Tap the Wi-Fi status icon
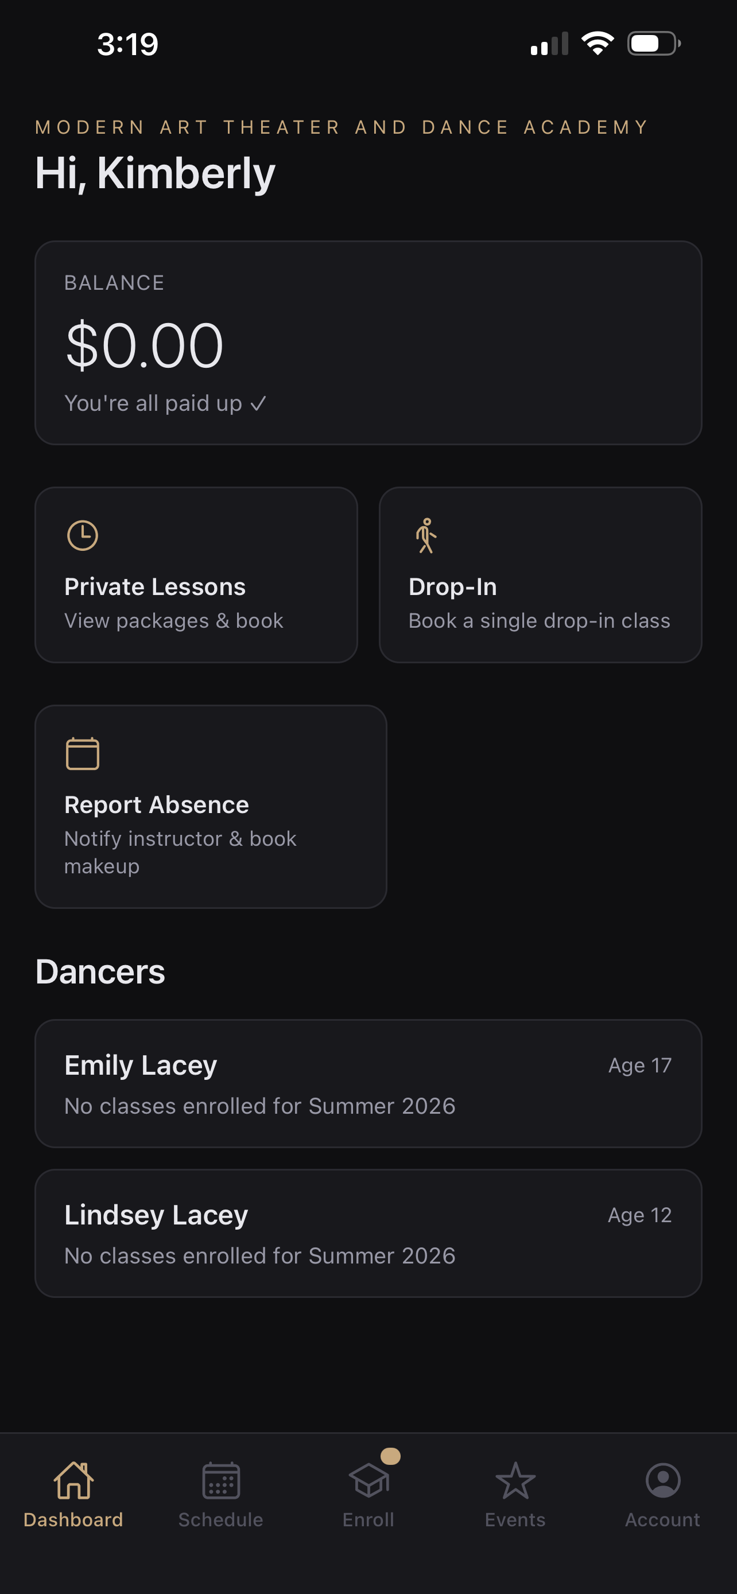The image size is (737, 1594). pos(597,43)
